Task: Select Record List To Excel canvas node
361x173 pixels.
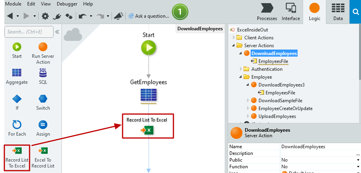Action: pos(147,130)
